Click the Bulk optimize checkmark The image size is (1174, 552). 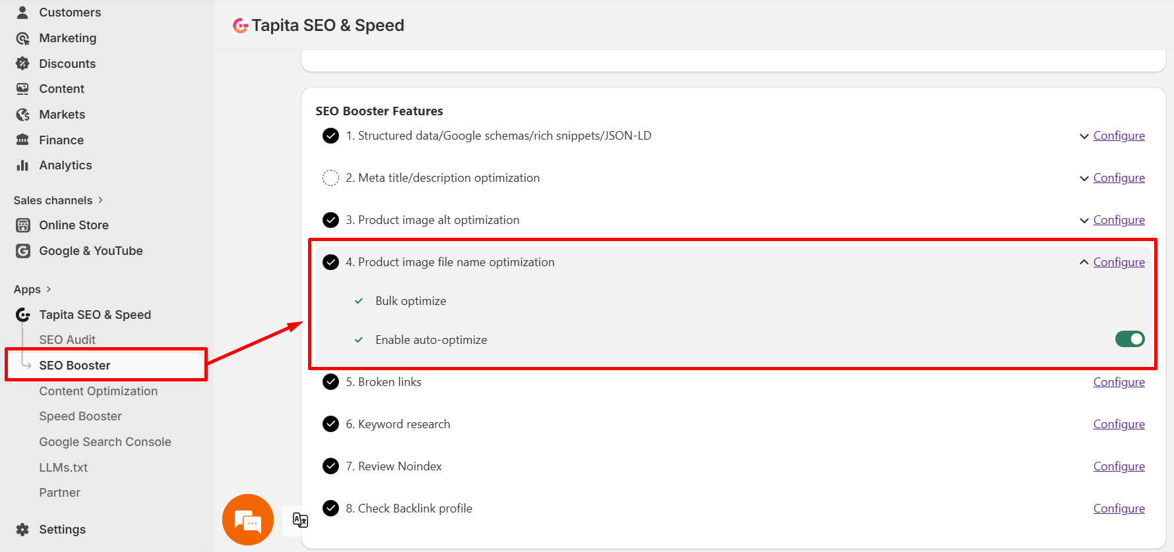(x=358, y=300)
